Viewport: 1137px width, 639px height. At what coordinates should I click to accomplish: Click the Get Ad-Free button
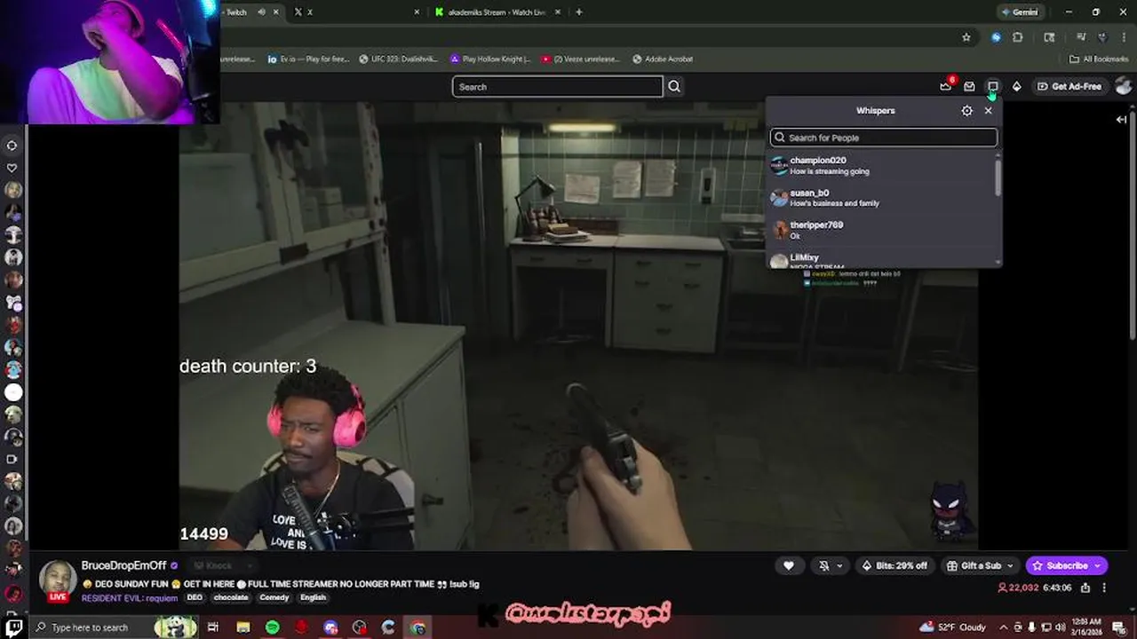coord(1069,86)
